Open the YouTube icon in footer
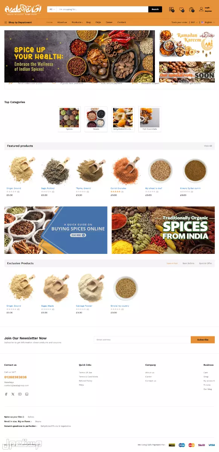The height and width of the screenshot is (452, 219). (x=20, y=394)
